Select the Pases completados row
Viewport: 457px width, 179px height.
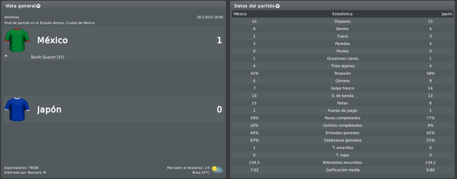tap(343, 118)
